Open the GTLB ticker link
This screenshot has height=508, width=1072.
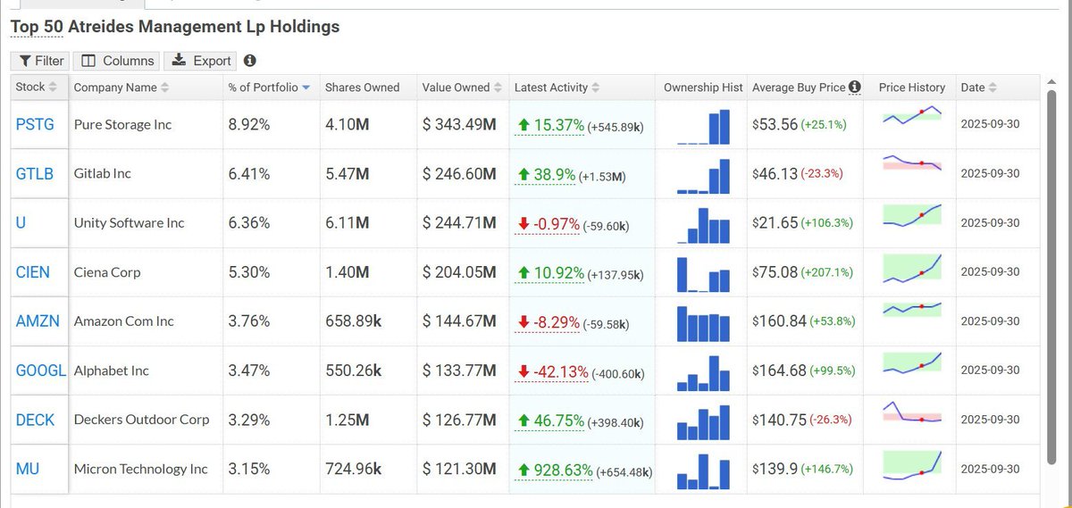[36, 174]
